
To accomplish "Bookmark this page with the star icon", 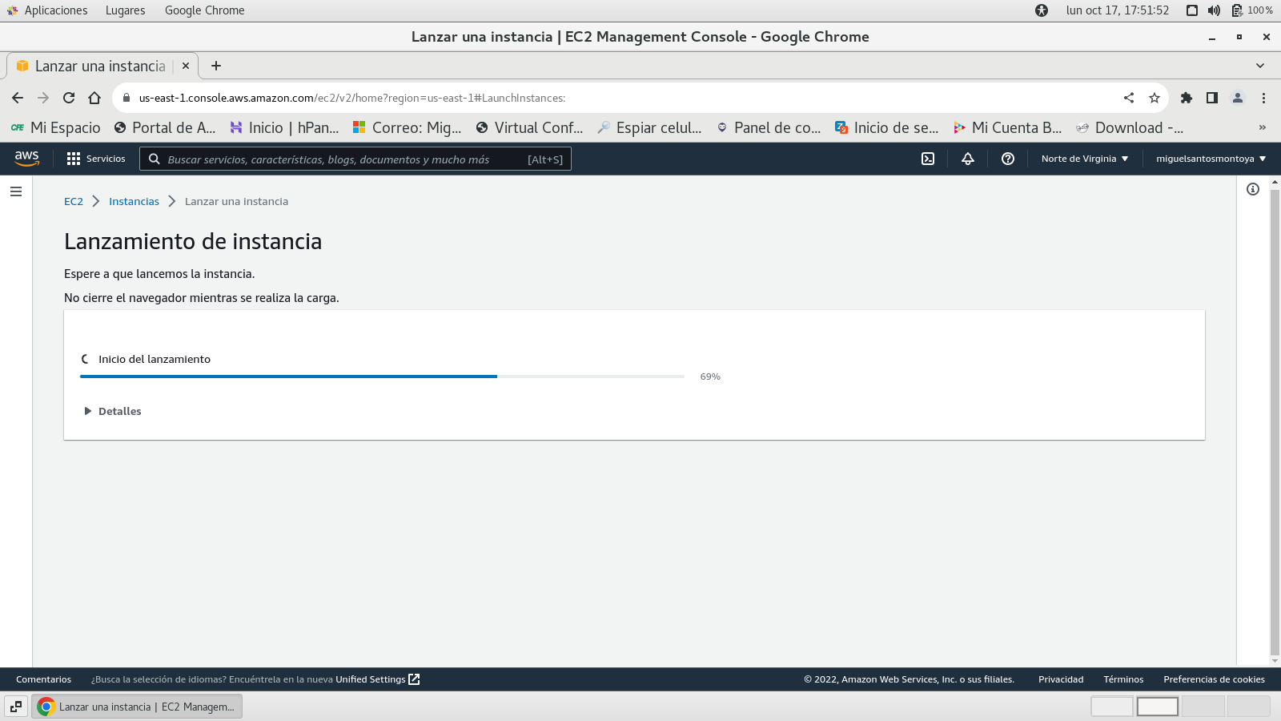I will [x=1155, y=98].
